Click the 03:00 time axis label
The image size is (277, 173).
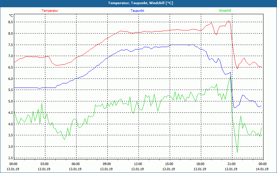[44, 164]
